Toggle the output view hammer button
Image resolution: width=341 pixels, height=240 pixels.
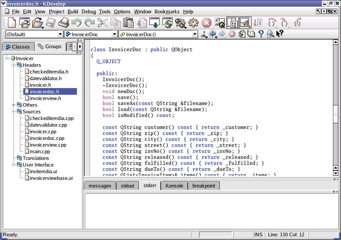click(x=245, y=23)
